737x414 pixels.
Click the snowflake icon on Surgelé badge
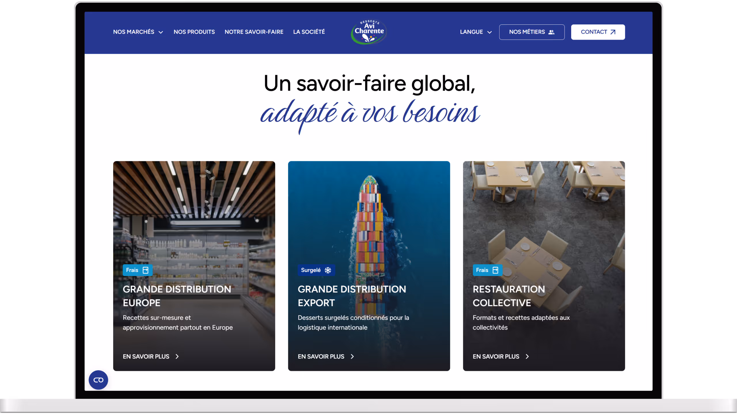[328, 270]
